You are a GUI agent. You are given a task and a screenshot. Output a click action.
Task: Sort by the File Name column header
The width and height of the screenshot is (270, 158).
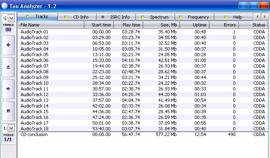[x=51, y=25]
